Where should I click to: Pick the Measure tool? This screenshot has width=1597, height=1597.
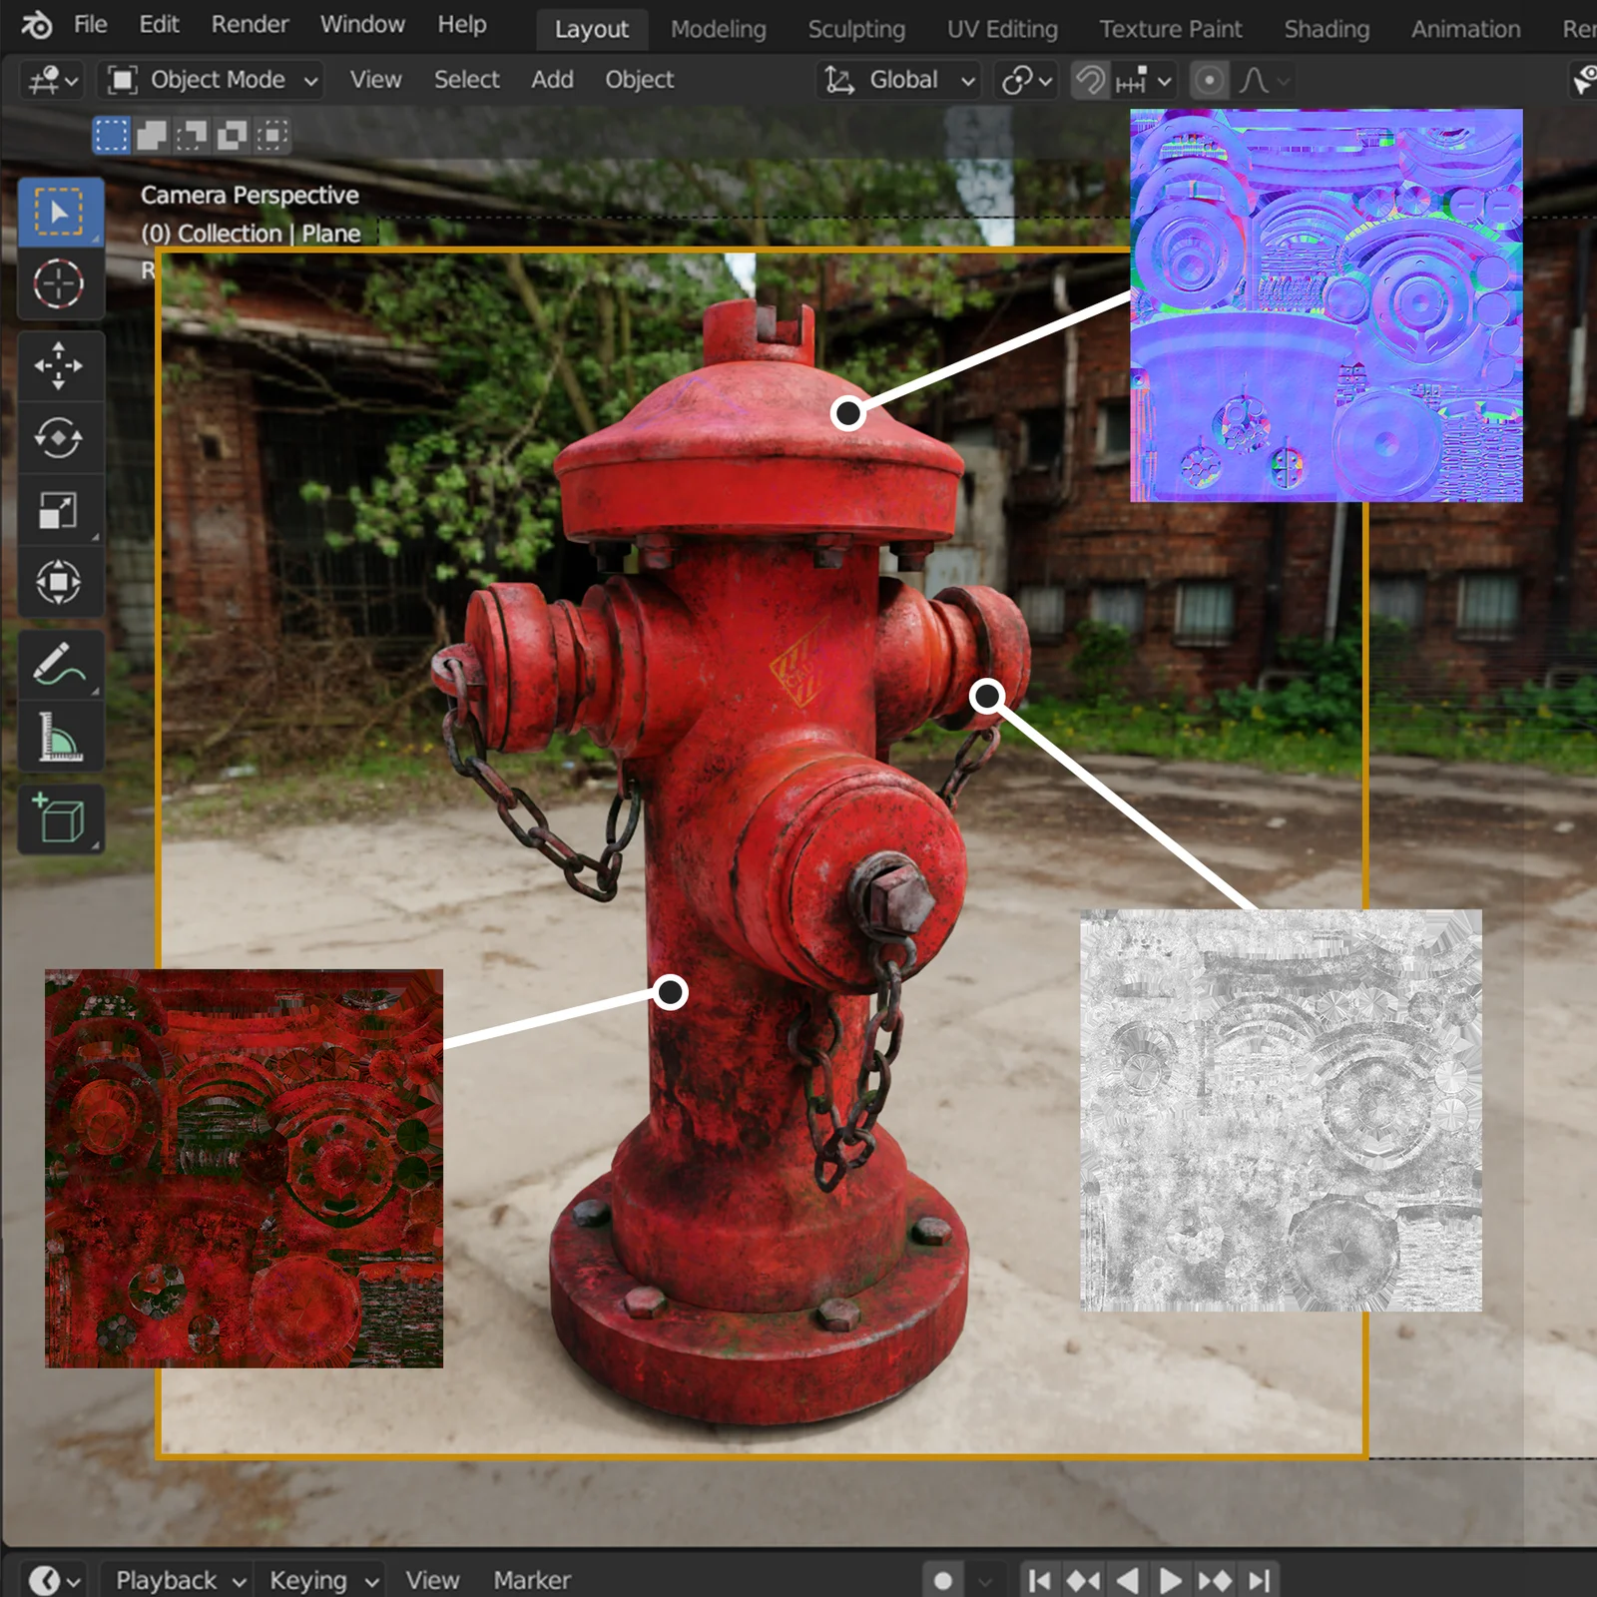pos(59,738)
